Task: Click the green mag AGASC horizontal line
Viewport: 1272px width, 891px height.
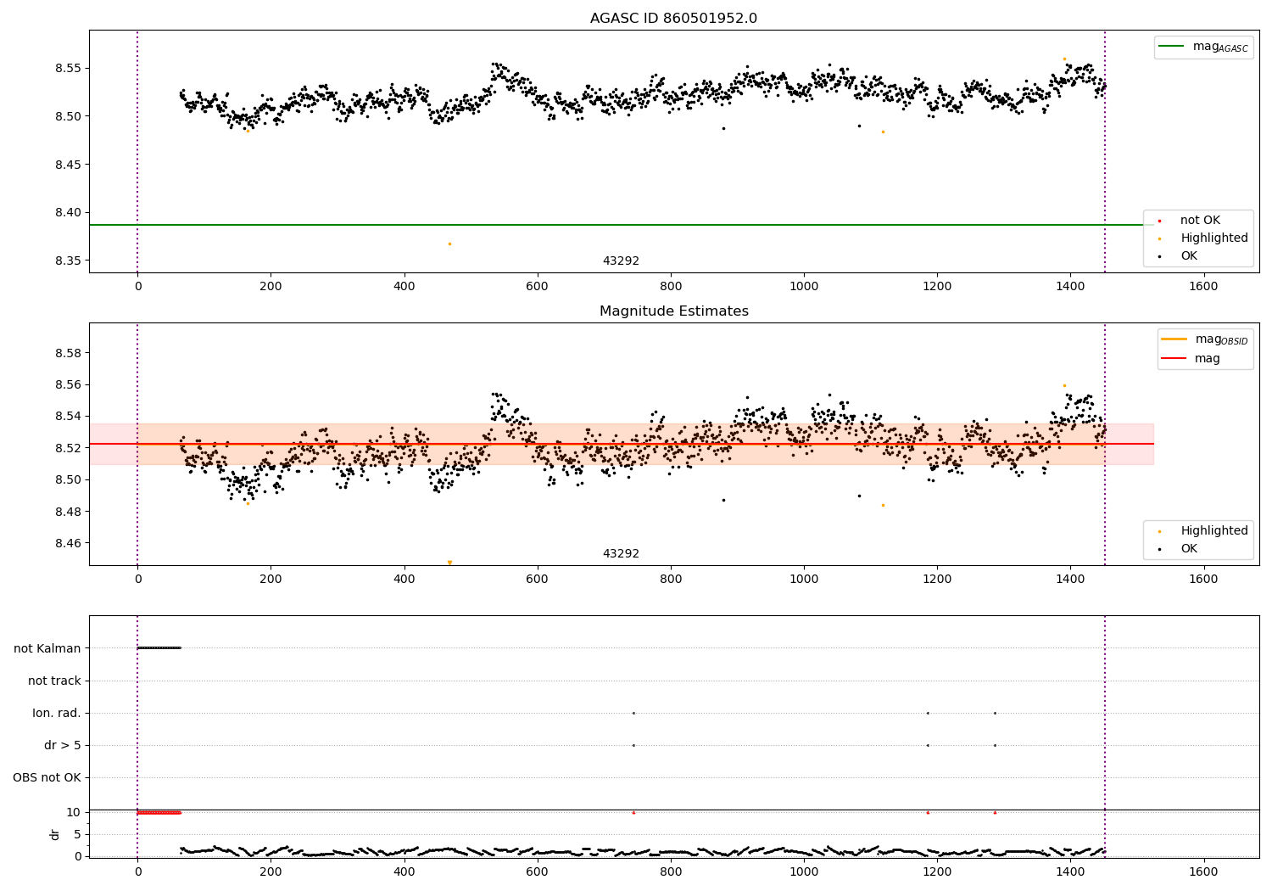Action: [622, 225]
